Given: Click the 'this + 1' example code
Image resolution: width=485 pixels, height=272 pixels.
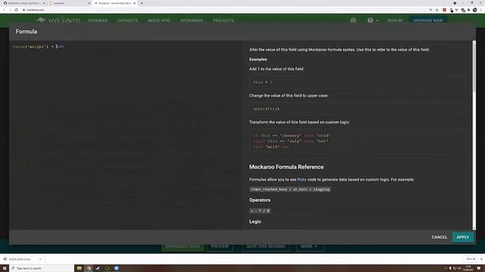Looking at the screenshot, I should coord(358,82).
